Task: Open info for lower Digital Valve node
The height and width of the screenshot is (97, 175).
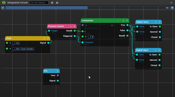Action: [x=155, y=50]
